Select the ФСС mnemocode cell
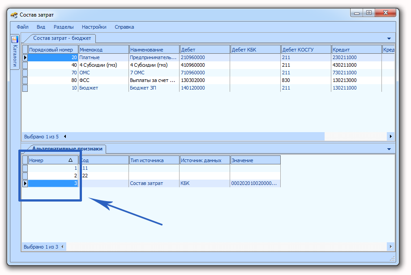 click(x=103, y=80)
